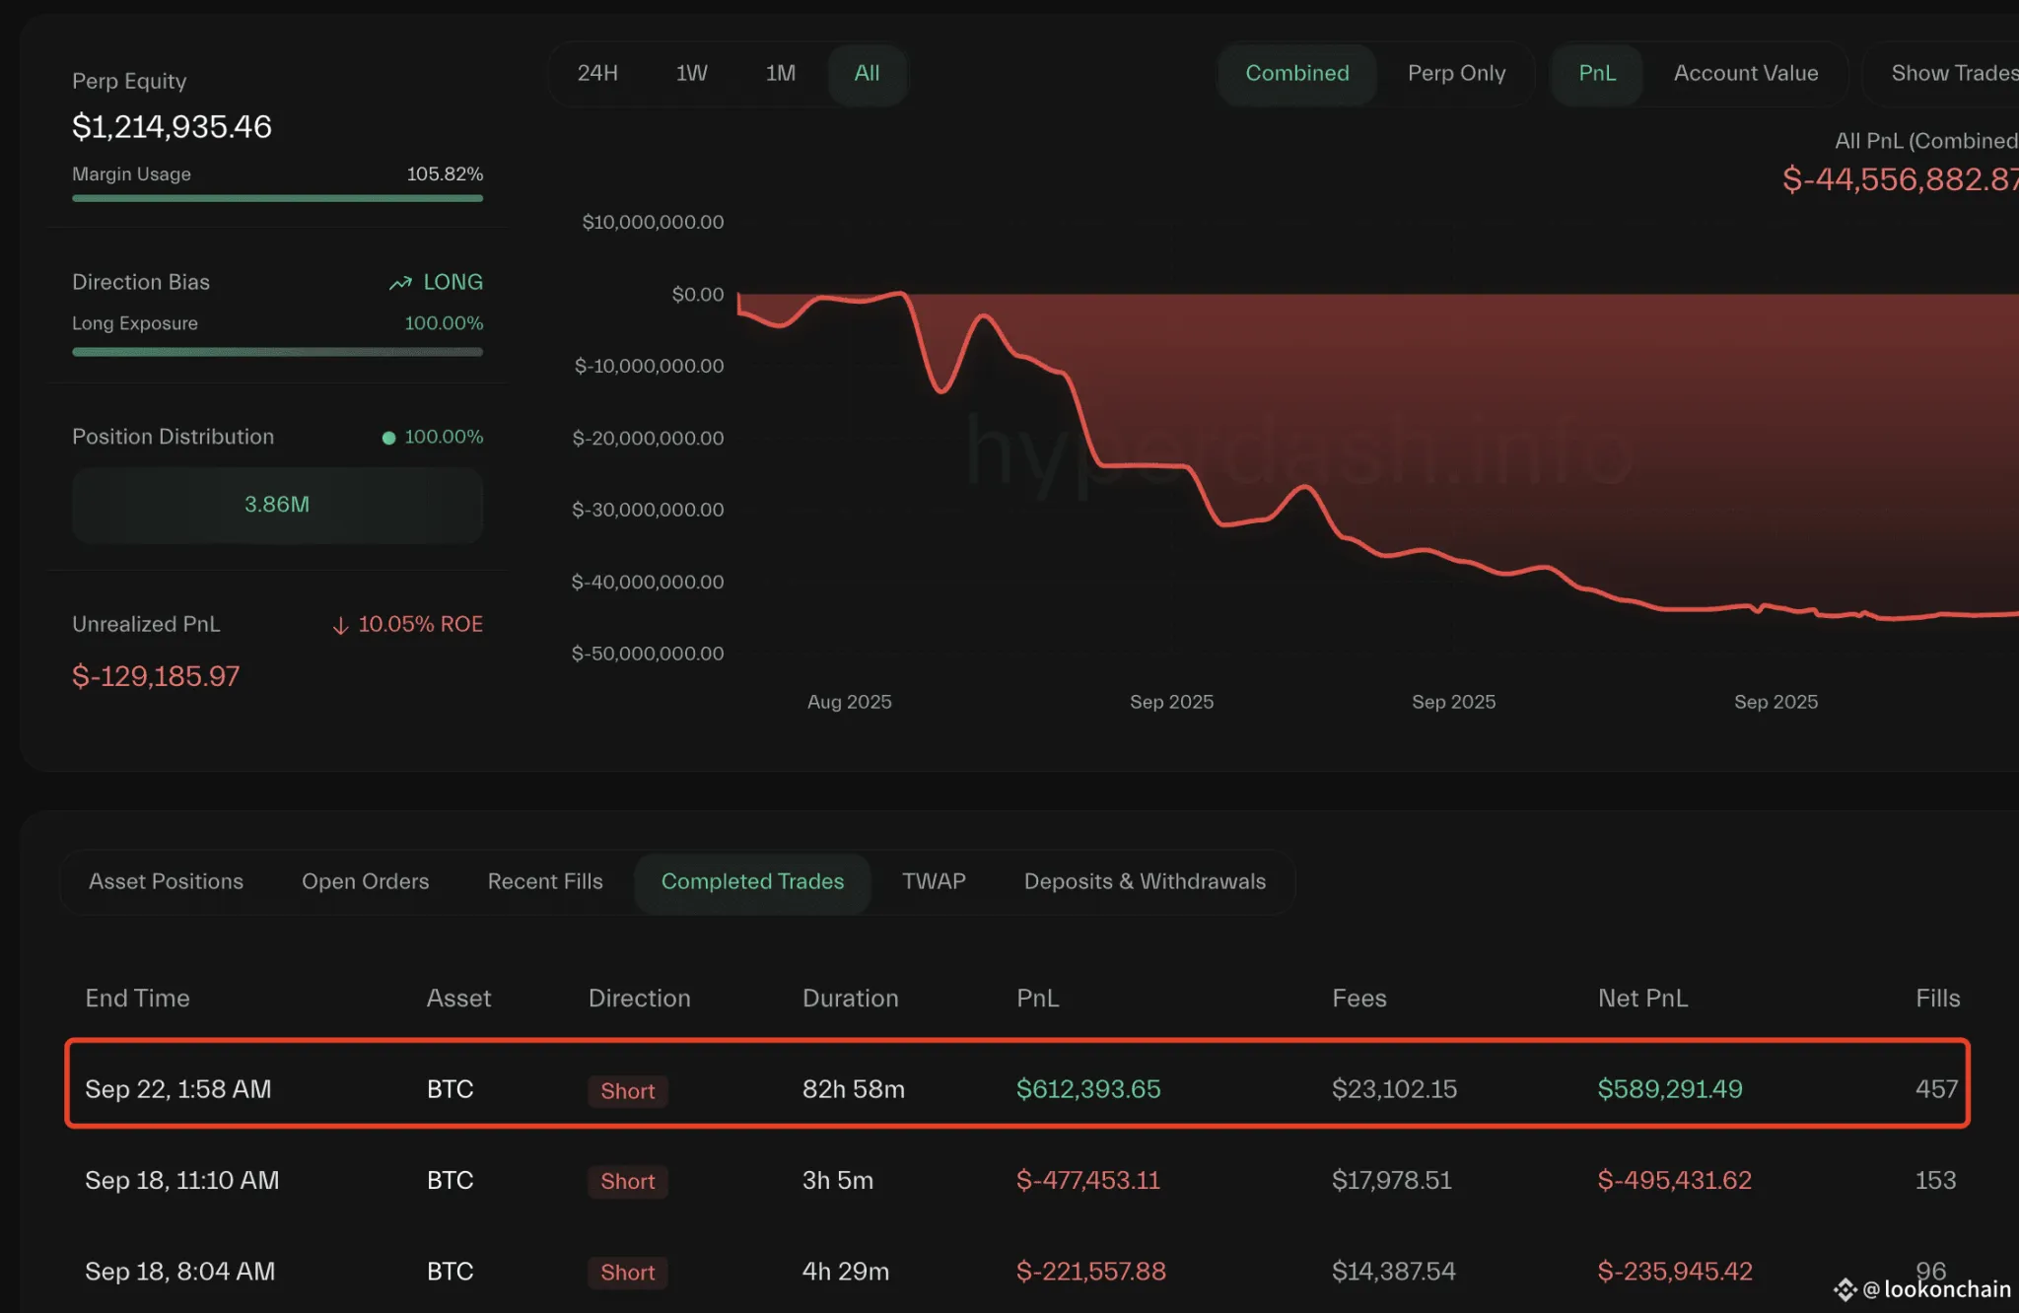
Task: Click the Long Exposure progress bar
Action: [277, 351]
